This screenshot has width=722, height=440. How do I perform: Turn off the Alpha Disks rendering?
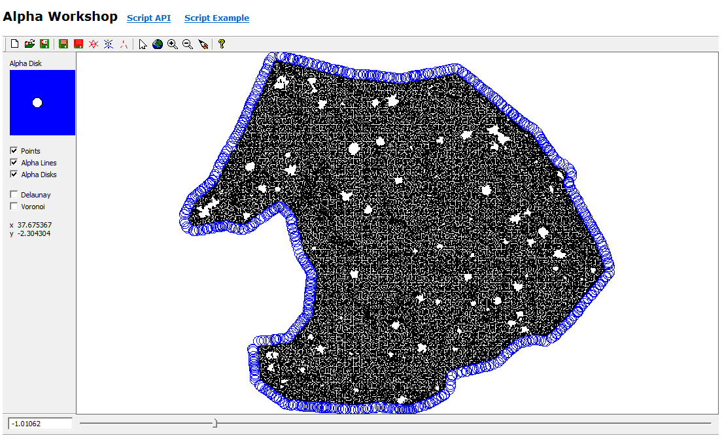click(13, 174)
